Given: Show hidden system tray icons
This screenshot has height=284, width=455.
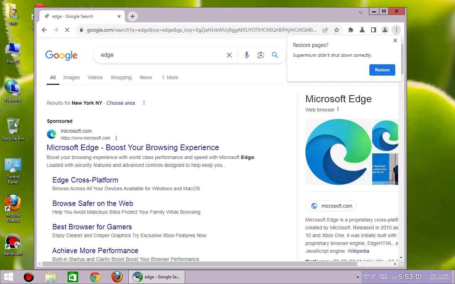Looking at the screenshot, I should [x=358, y=277].
